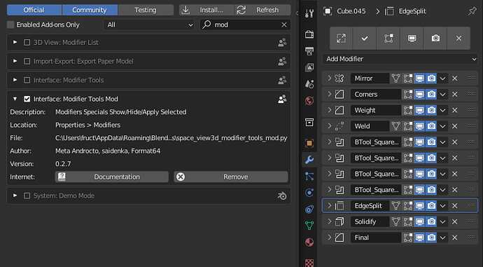Toggle Solidify modifier viewport display
483x267 pixels.
[419, 221]
